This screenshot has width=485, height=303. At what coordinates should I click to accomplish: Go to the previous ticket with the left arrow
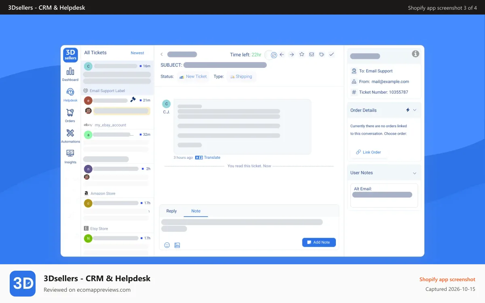(282, 55)
